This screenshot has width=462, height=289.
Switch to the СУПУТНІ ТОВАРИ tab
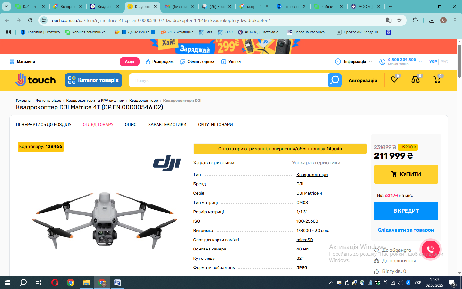(215, 125)
